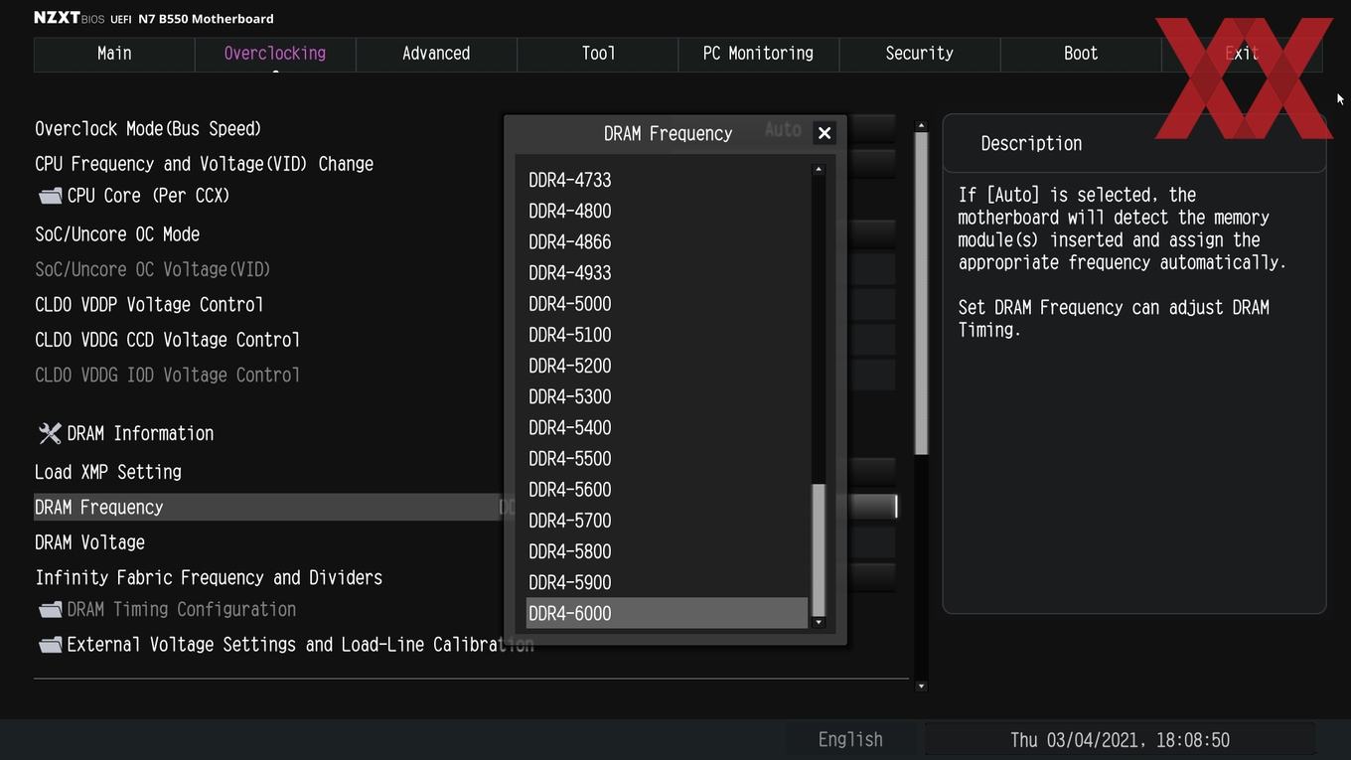Pick DDR4-5100 option
The width and height of the screenshot is (1351, 760).
(667, 335)
